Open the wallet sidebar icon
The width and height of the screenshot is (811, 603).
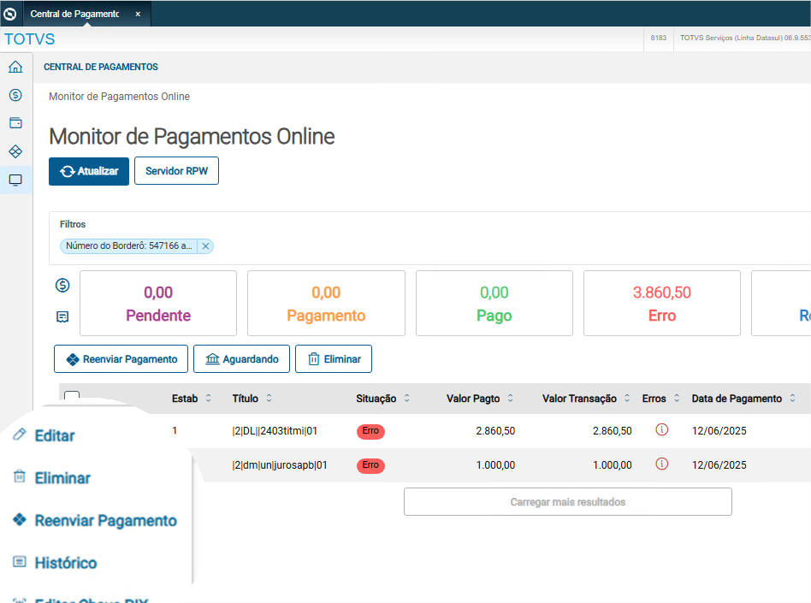pos(15,123)
